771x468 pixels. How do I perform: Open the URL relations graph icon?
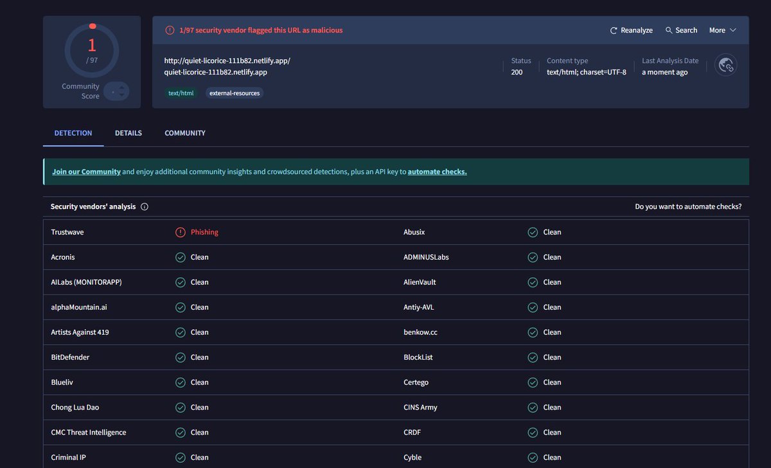pyautogui.click(x=726, y=65)
